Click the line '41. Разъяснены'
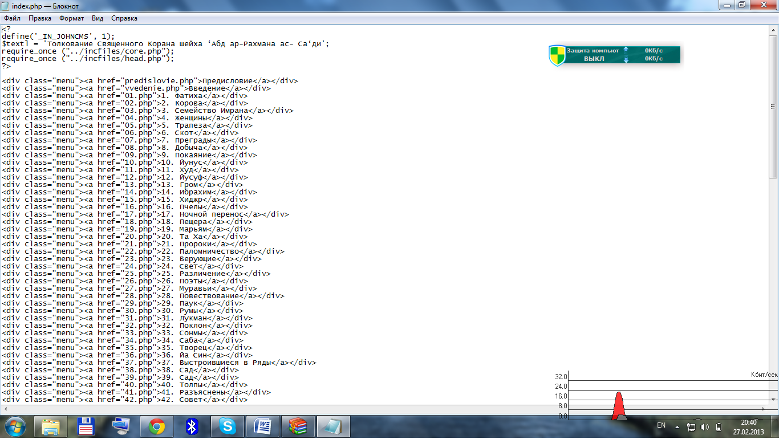 point(136,392)
